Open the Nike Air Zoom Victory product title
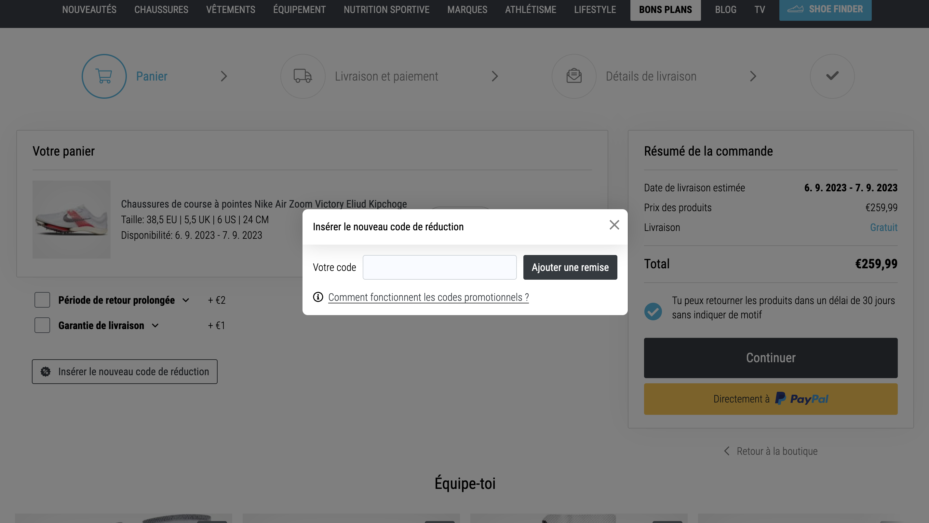Screen dimensions: 929x523 pos(263,204)
